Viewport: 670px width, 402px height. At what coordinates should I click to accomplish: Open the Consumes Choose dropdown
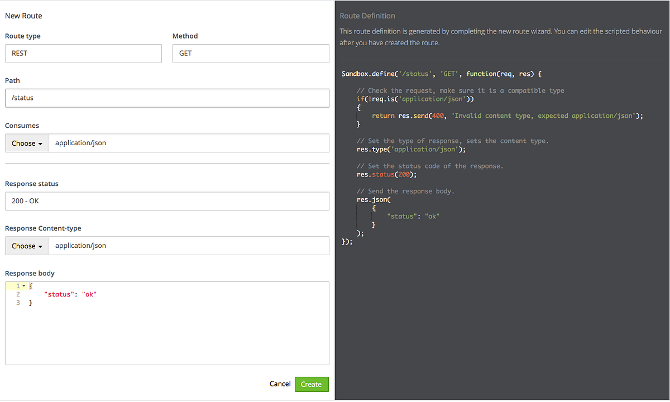[x=26, y=143]
